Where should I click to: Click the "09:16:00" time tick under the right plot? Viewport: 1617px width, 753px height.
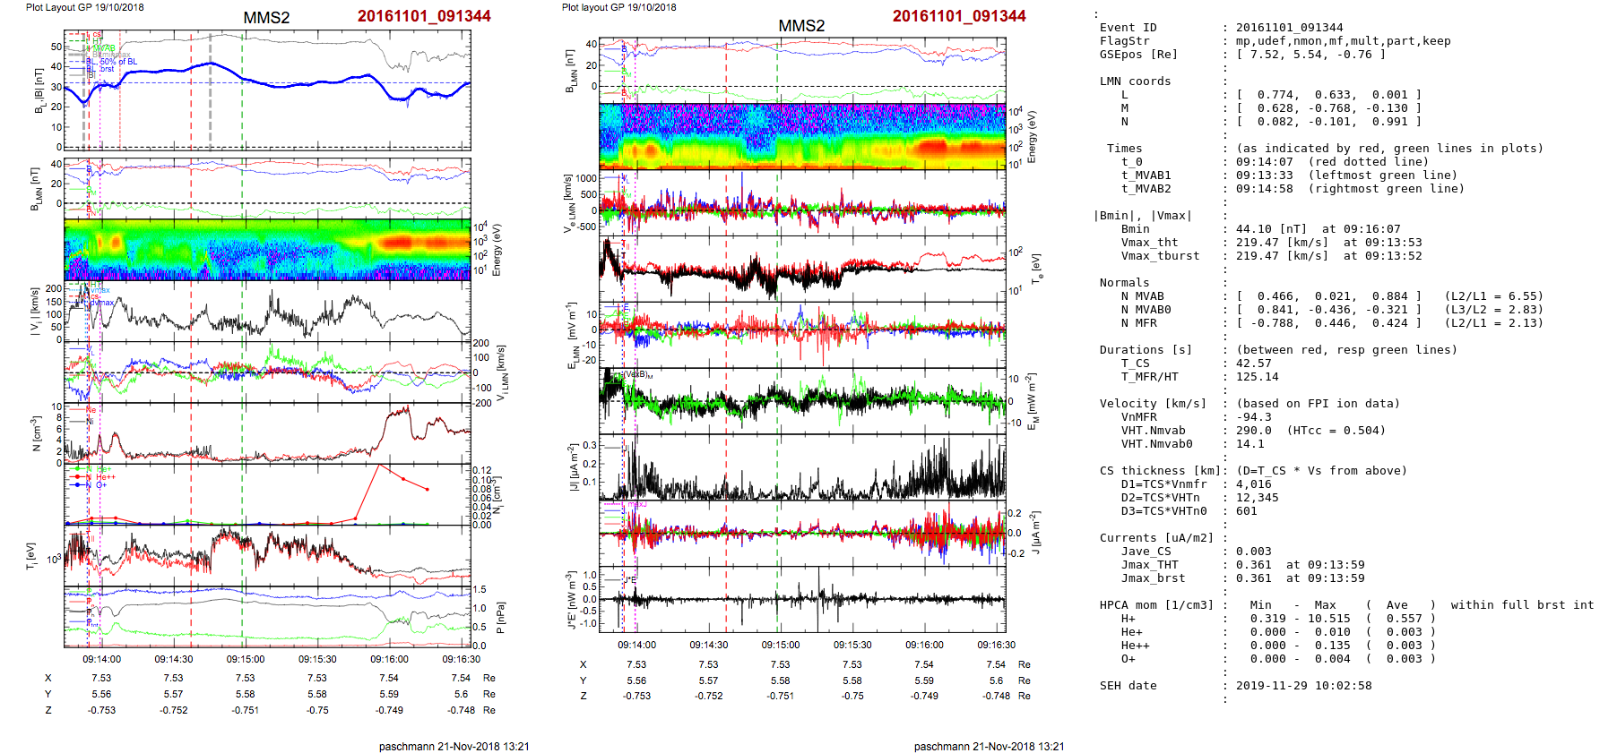click(x=924, y=645)
